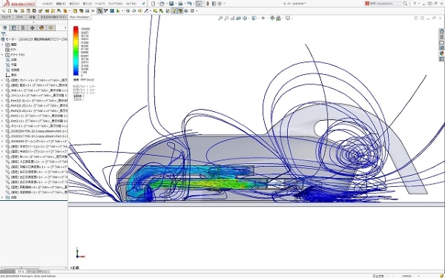The width and height of the screenshot is (445, 278).
Task: Expand the feature manager tabs chevron arrow
Action: point(65,28)
